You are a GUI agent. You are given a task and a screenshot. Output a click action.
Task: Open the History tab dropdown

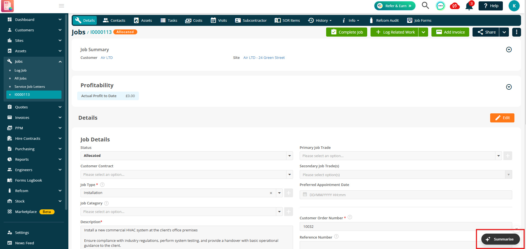320,20
